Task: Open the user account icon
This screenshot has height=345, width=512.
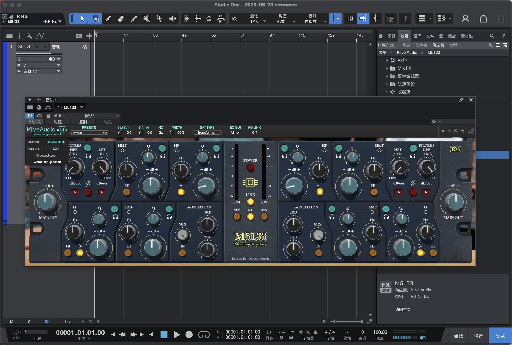Action: (465, 19)
